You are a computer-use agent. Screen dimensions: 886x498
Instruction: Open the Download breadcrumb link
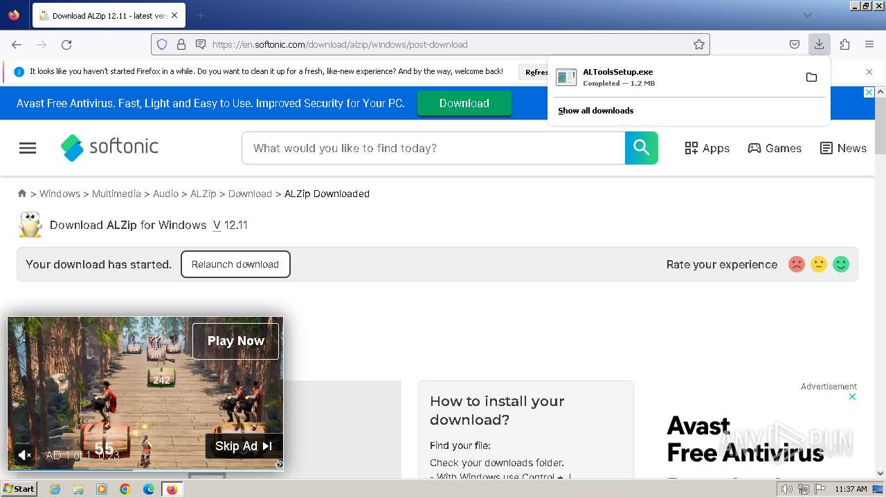[x=250, y=194]
